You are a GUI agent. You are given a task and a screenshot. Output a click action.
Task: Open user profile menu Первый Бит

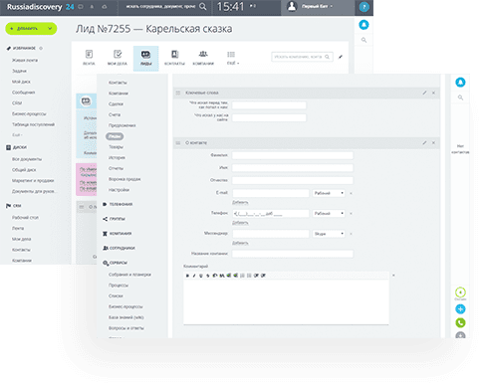point(312,7)
